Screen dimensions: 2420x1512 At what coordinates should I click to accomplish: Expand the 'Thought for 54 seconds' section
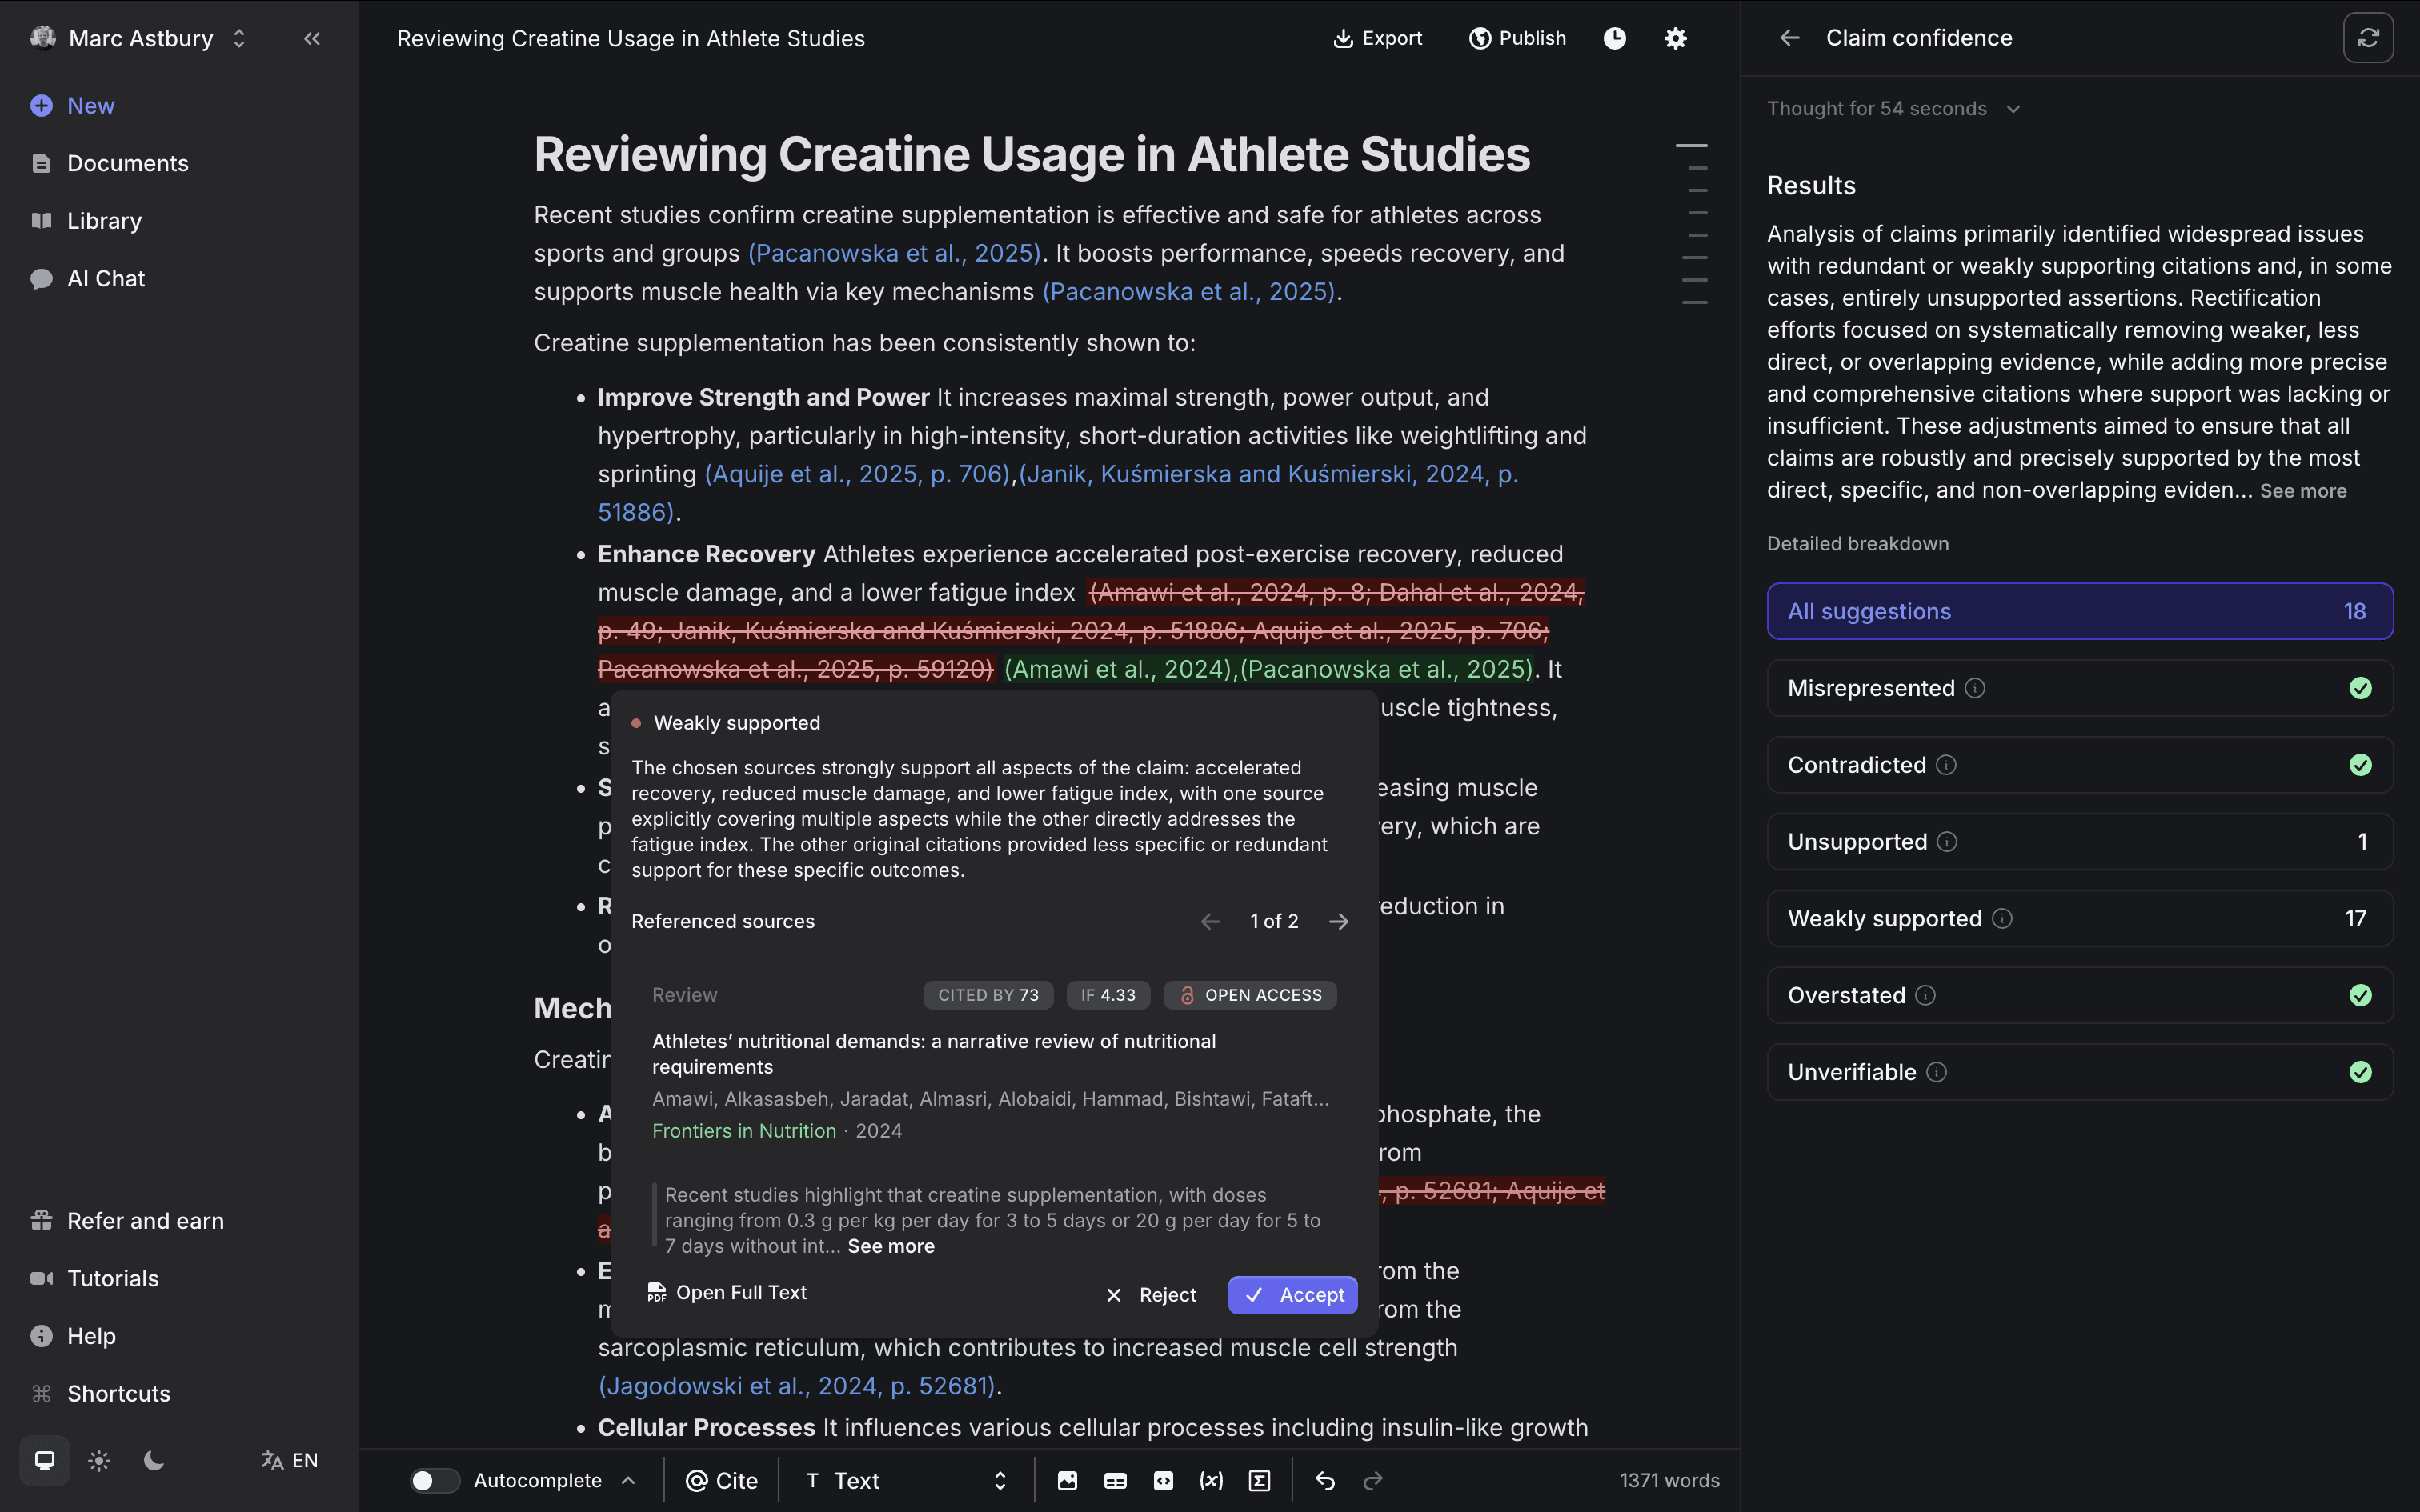pos(1893,108)
